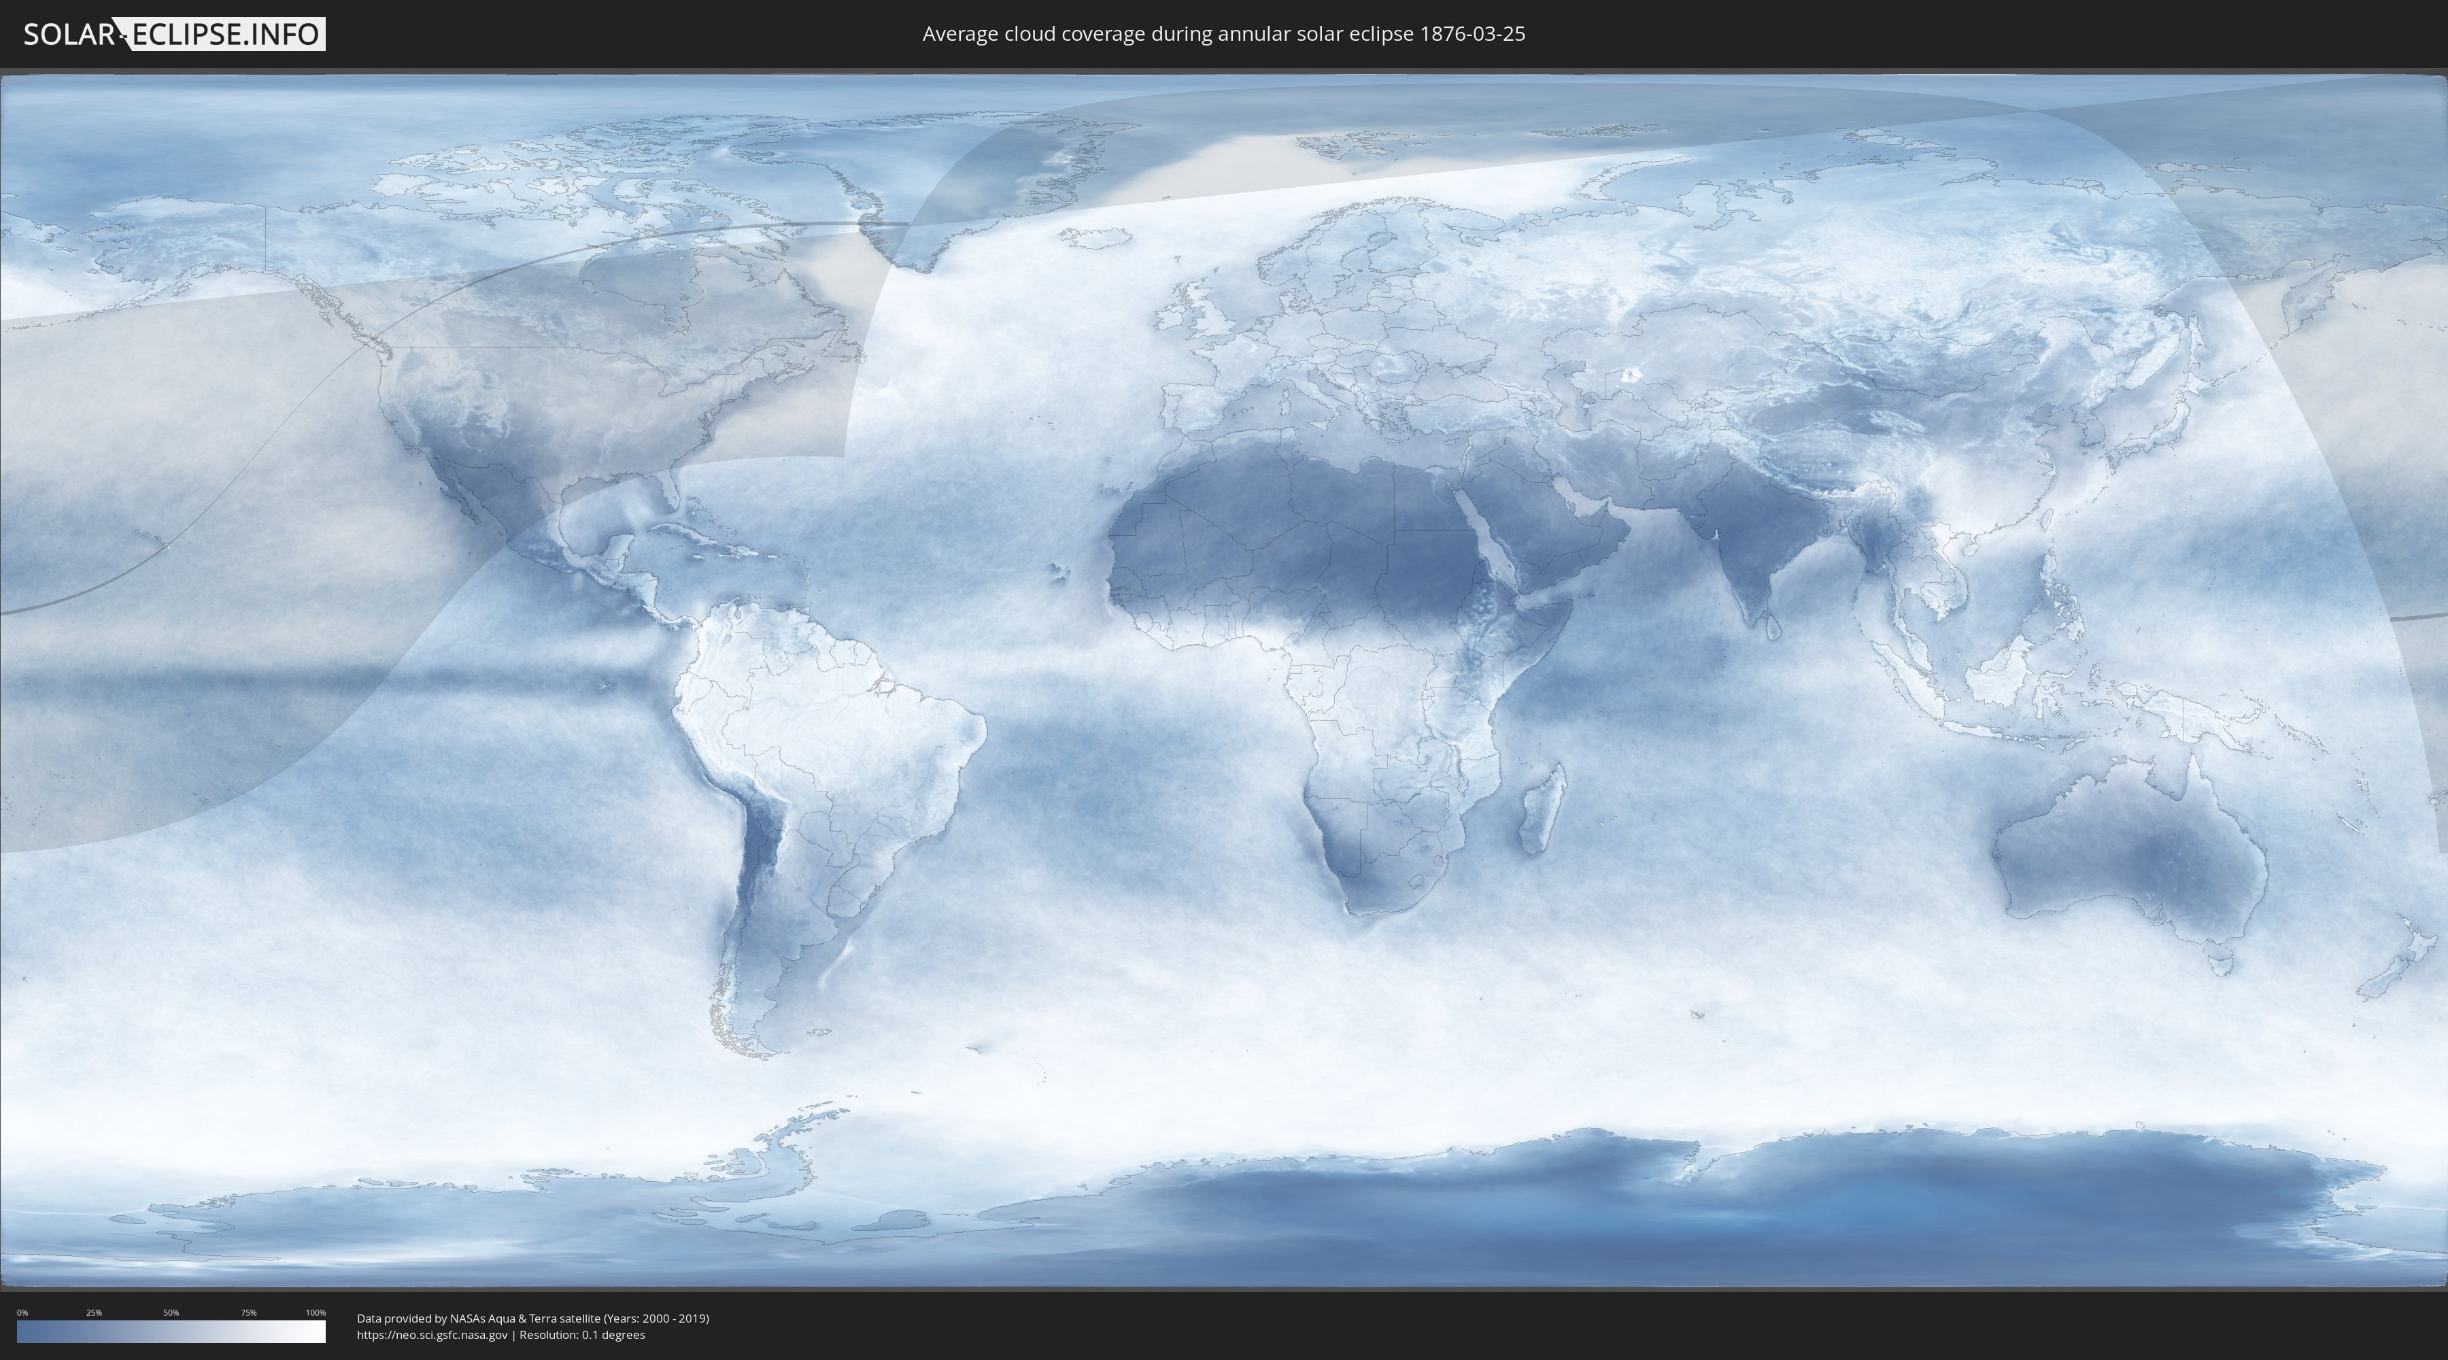The width and height of the screenshot is (2448, 1360).
Task: Click the cloud coverage title text
Action: pyautogui.click(x=1224, y=34)
